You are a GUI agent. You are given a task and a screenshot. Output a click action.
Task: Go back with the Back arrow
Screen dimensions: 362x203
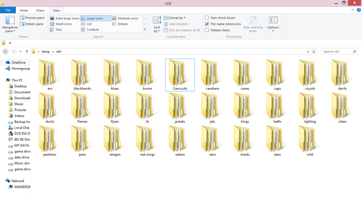click(x=5, y=52)
